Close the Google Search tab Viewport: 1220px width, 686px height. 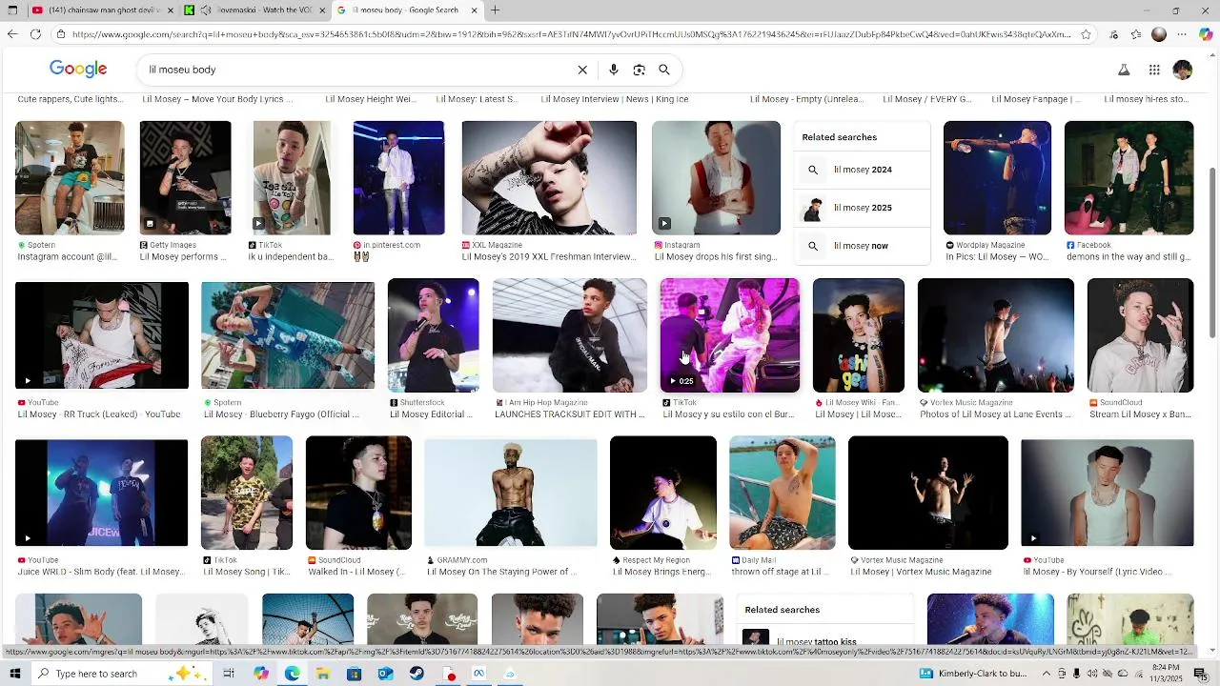pyautogui.click(x=474, y=10)
